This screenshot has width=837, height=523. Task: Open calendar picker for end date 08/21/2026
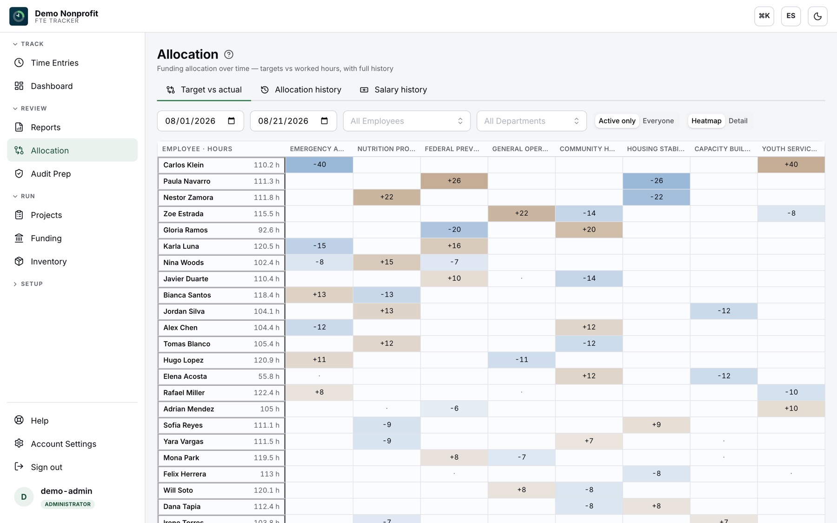[x=325, y=121]
